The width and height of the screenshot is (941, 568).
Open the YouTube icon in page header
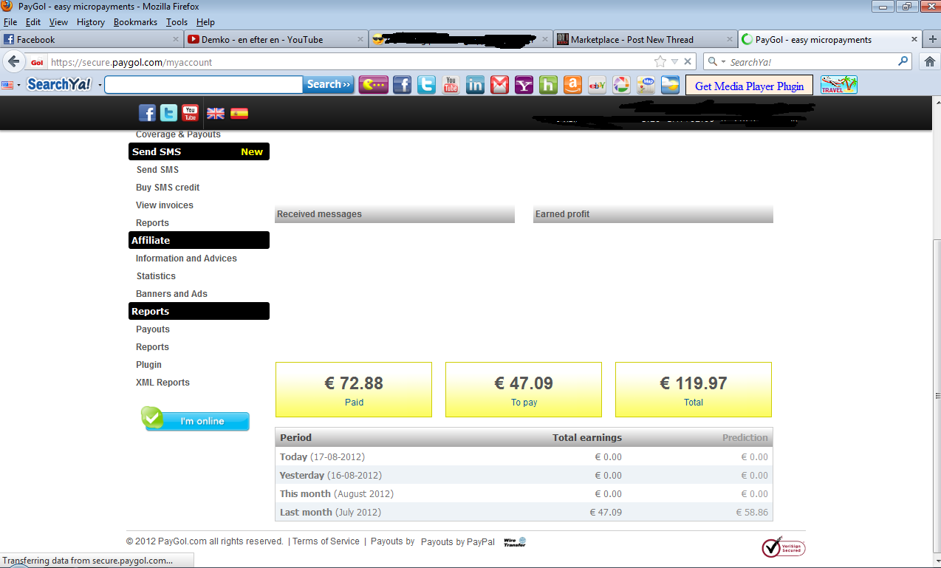(190, 113)
